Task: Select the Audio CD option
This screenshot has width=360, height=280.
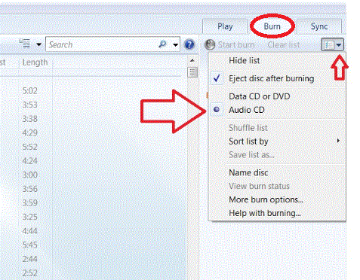Action: [277, 110]
